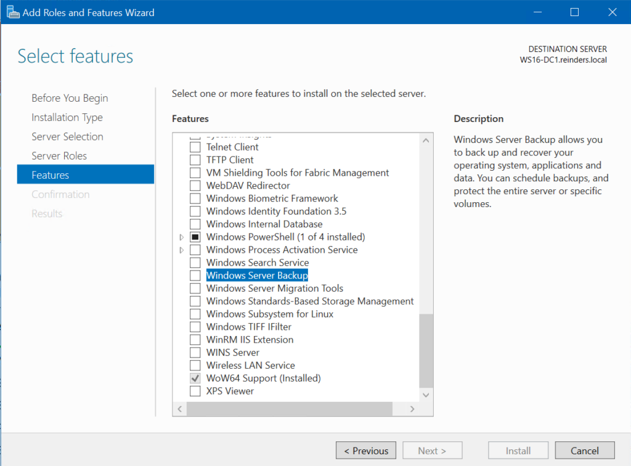631x466 pixels.
Task: Select the Wireless LAN Service label
Action: tap(251, 366)
